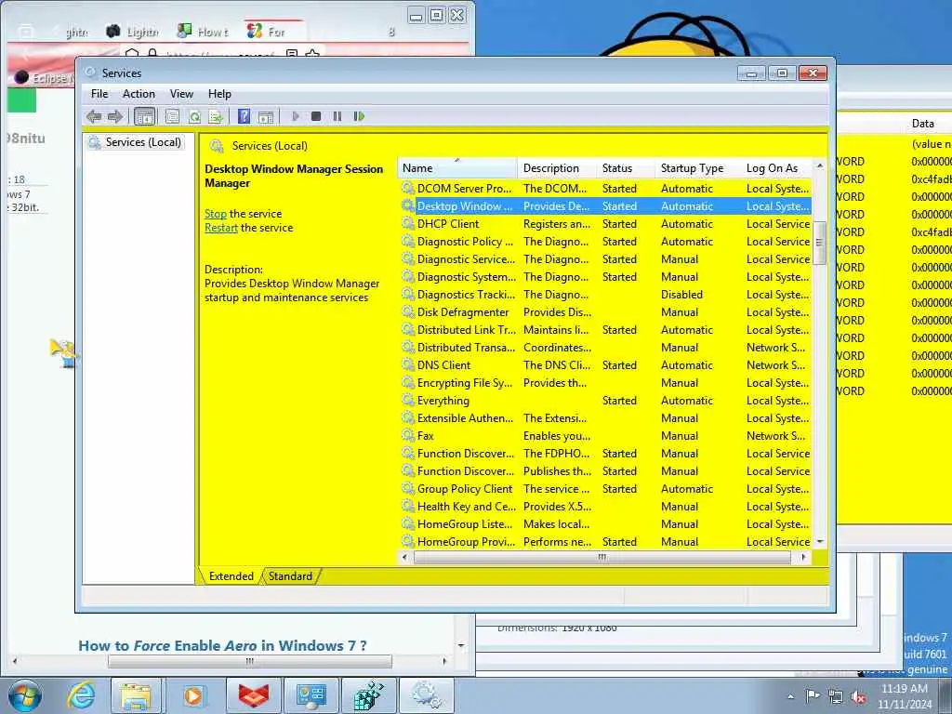
Task: Switch to the Standard tab
Action: [290, 576]
